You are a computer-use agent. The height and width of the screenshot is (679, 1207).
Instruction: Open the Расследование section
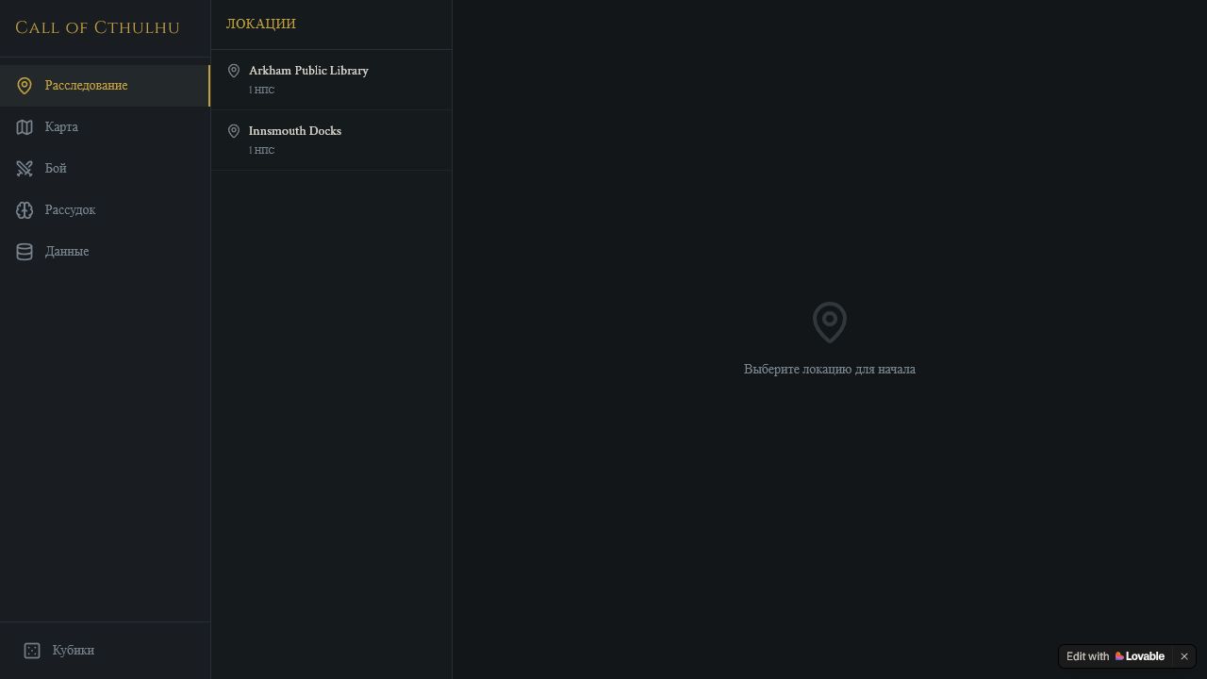pyautogui.click(x=105, y=86)
